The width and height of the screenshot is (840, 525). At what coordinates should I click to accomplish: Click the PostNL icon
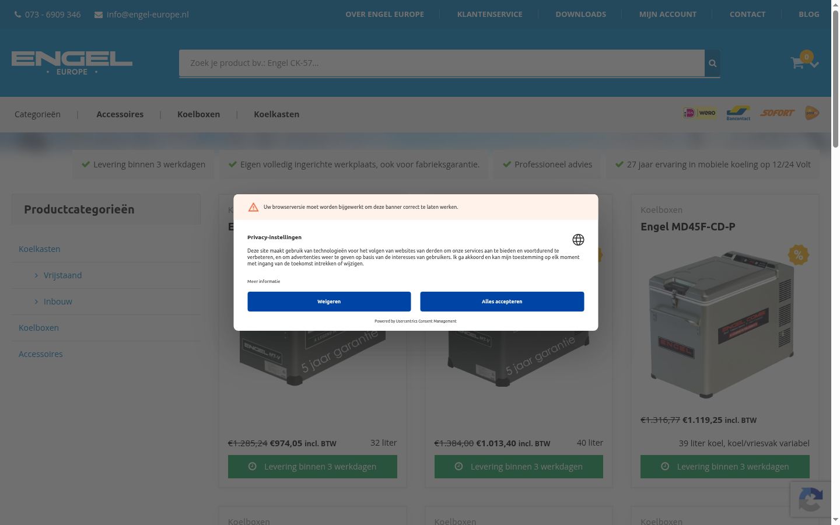(812, 113)
